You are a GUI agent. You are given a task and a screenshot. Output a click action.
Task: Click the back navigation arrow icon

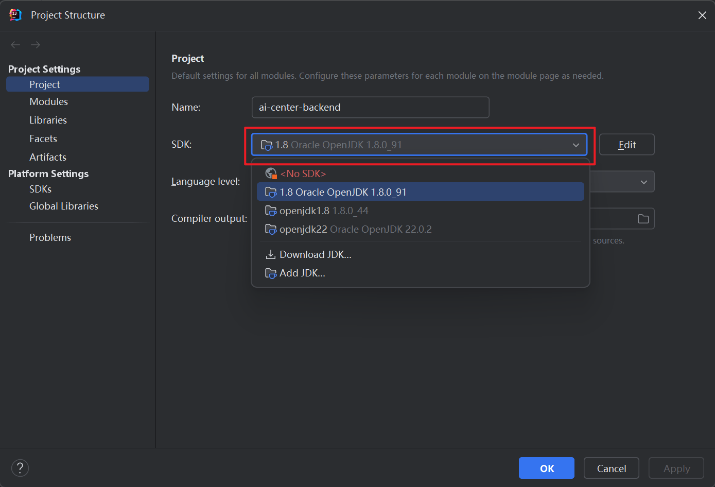(15, 45)
